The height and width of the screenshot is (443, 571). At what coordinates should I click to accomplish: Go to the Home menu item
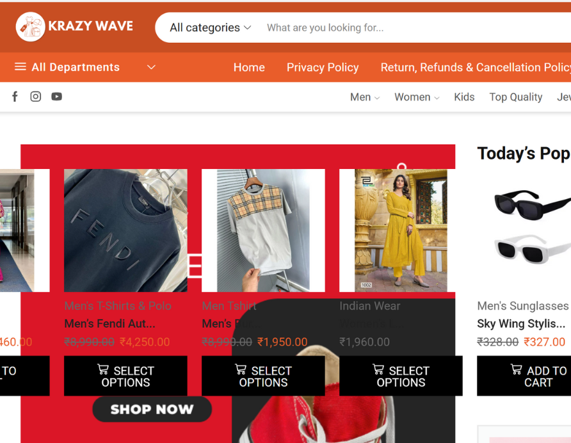point(249,67)
